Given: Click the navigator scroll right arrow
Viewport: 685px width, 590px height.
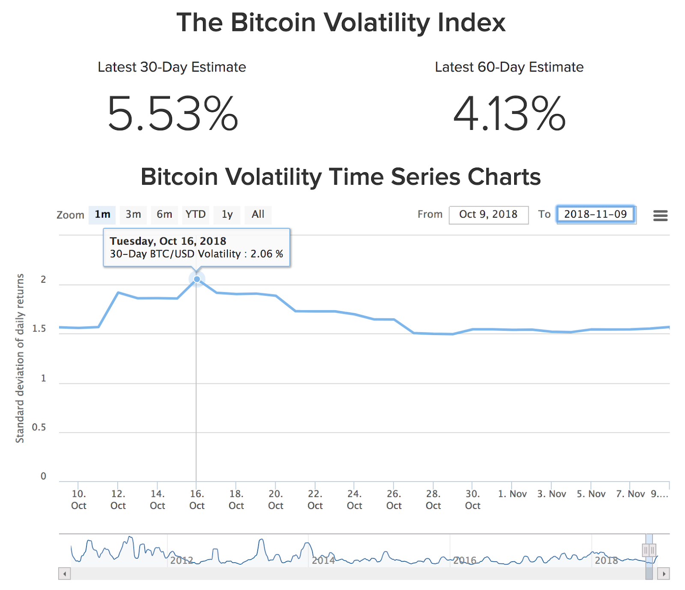Looking at the screenshot, I should [x=664, y=574].
